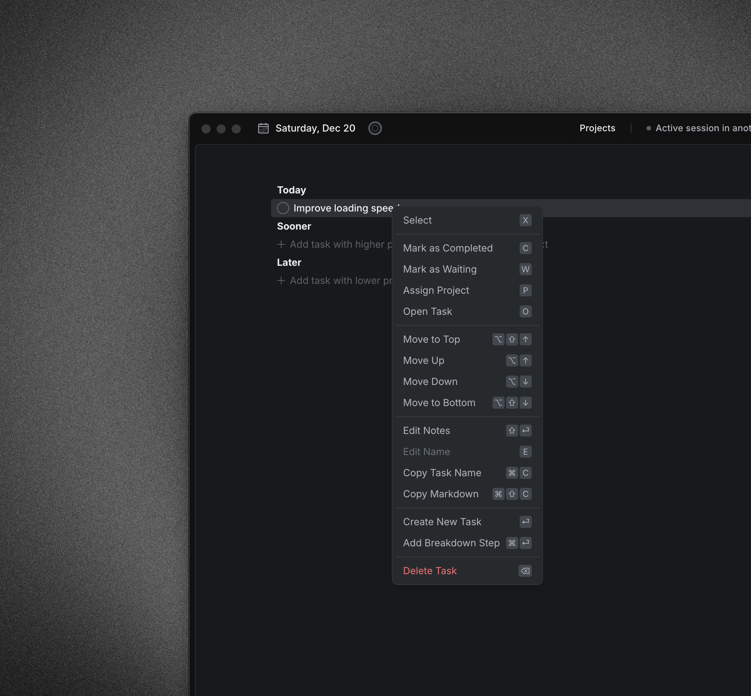The width and height of the screenshot is (751, 696).
Task: Click the plus icon for higher priority task
Action: pyautogui.click(x=281, y=244)
